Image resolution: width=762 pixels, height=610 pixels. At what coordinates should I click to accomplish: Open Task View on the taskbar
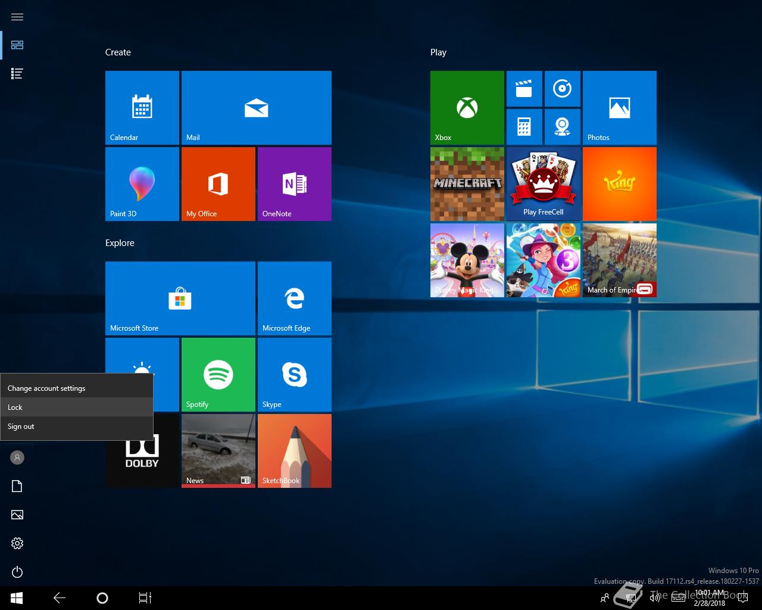click(145, 598)
